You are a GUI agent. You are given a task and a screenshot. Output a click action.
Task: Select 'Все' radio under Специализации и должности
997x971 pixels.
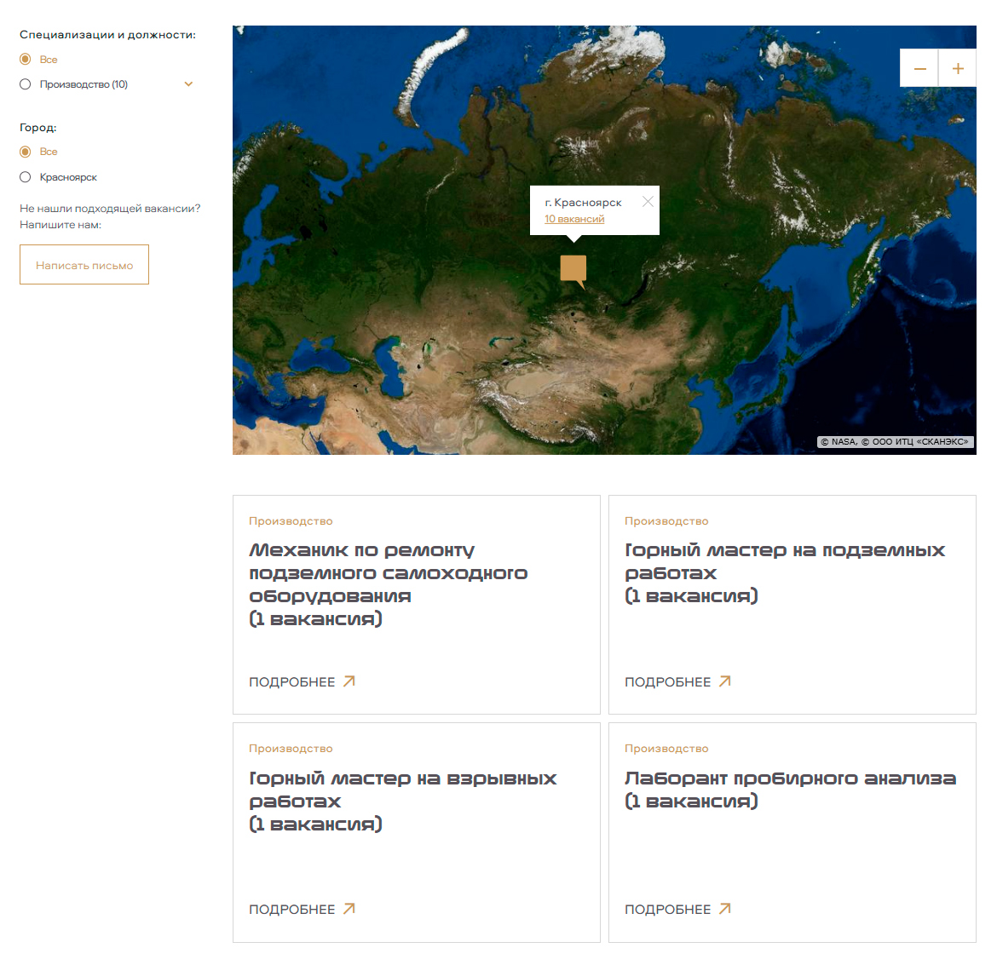pos(26,60)
